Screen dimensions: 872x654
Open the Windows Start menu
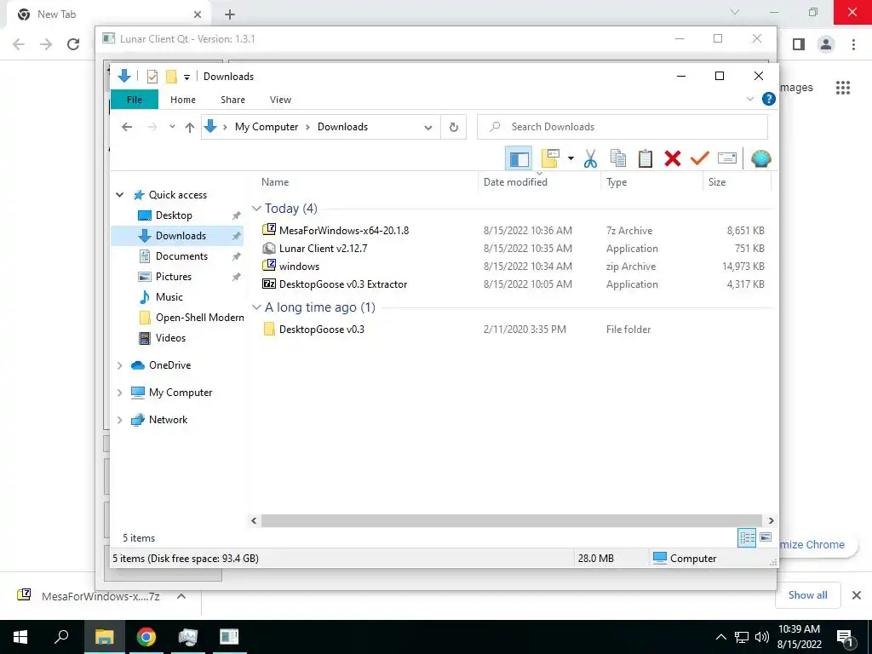(x=20, y=637)
